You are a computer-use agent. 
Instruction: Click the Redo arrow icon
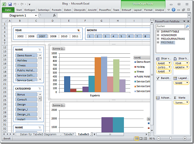(22, 4)
